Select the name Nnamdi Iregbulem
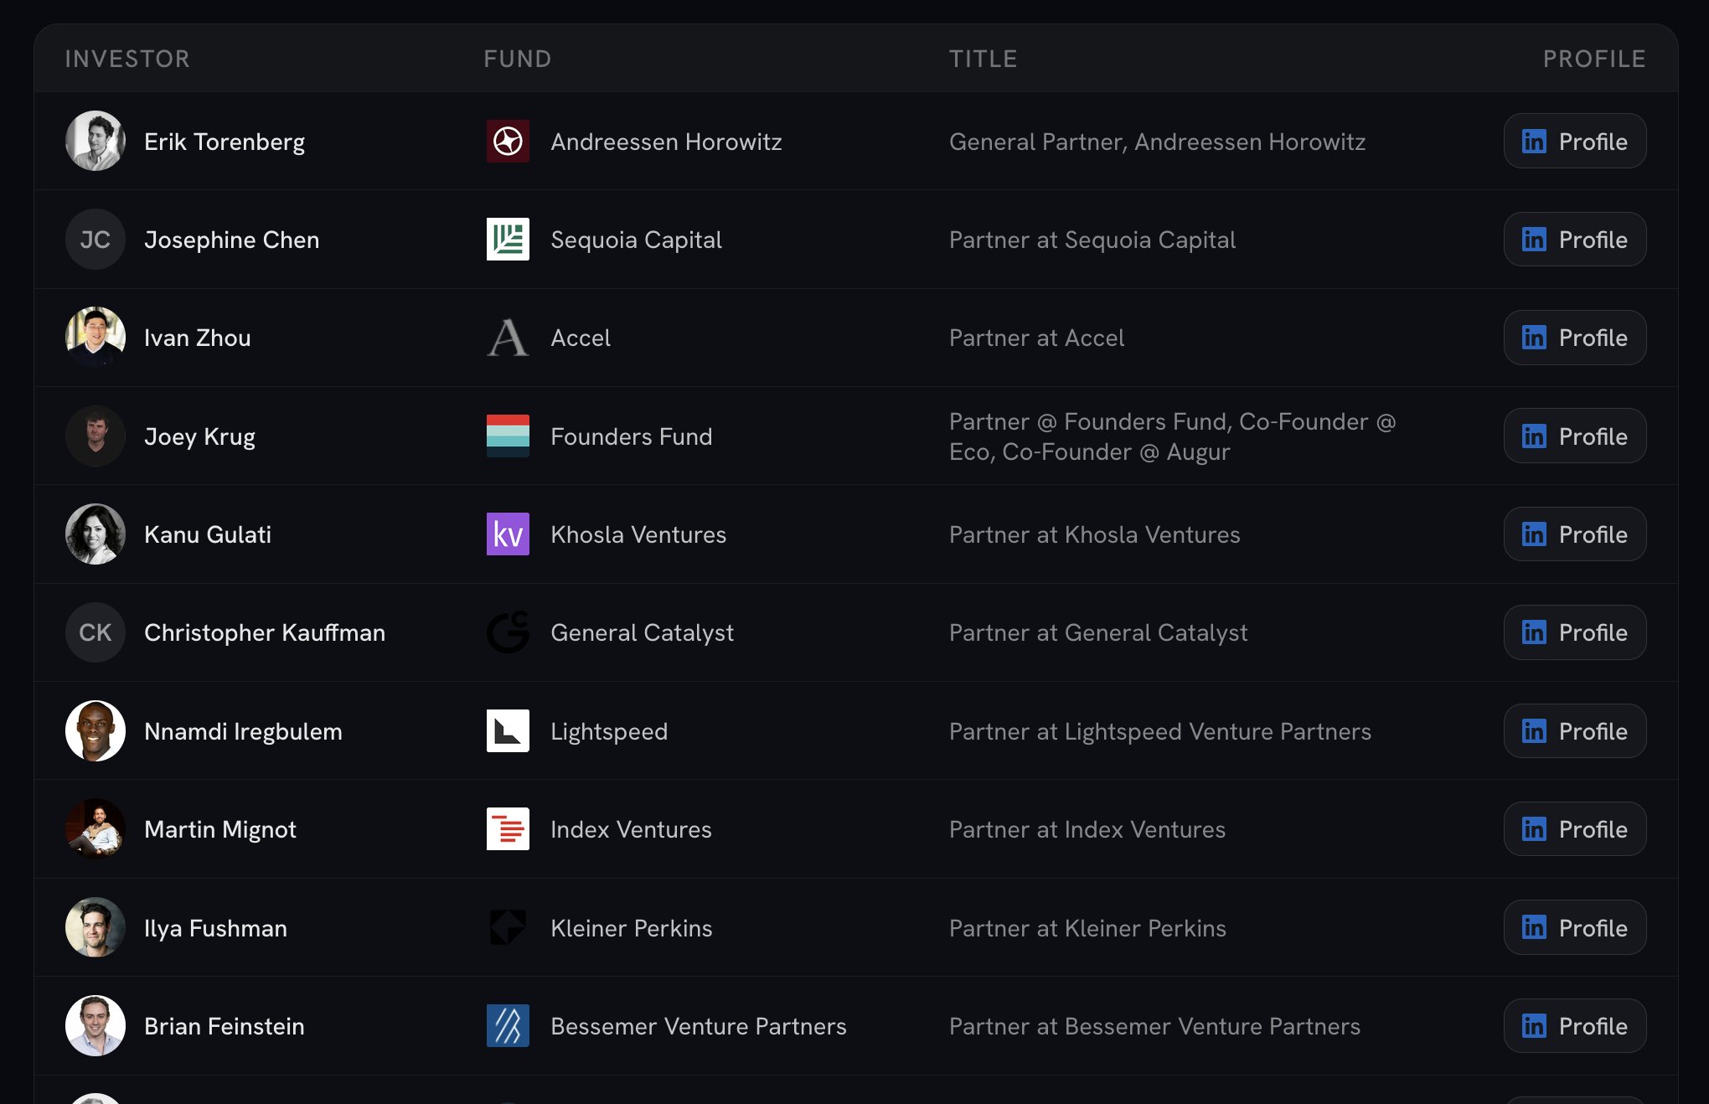1709x1104 pixels. pos(243,731)
